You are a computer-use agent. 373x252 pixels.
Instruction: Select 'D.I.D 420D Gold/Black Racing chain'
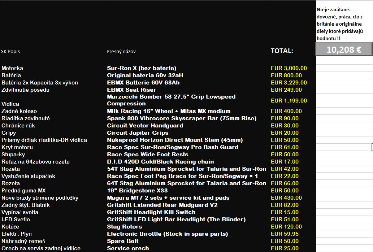pyautogui.click(x=160, y=162)
